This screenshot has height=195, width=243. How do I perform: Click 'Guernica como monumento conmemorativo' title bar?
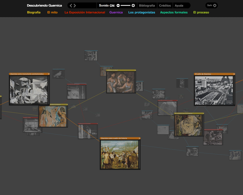pos(29,74)
